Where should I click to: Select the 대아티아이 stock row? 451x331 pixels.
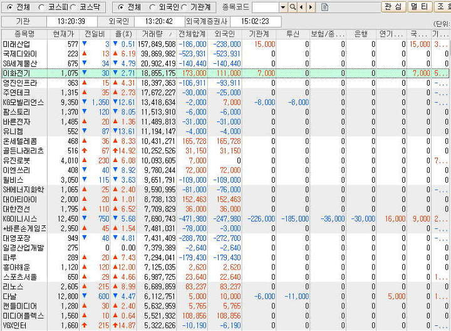click(x=225, y=200)
